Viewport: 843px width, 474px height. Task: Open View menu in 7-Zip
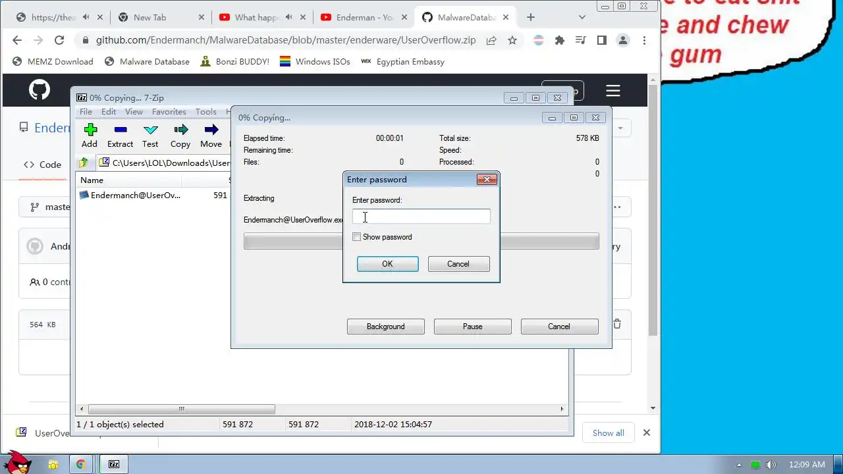[x=134, y=112]
